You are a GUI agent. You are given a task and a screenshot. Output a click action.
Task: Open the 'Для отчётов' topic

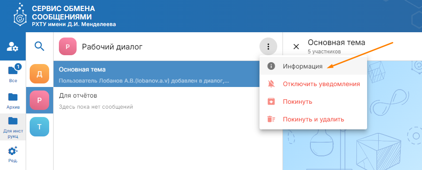pos(157,100)
